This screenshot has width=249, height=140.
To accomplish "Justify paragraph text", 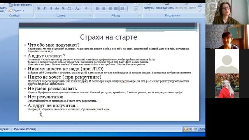I will pos(116,9).
